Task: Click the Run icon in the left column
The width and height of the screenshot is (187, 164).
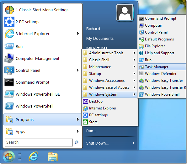Action: (9, 46)
